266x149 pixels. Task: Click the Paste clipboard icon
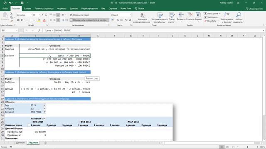pos(5,16)
